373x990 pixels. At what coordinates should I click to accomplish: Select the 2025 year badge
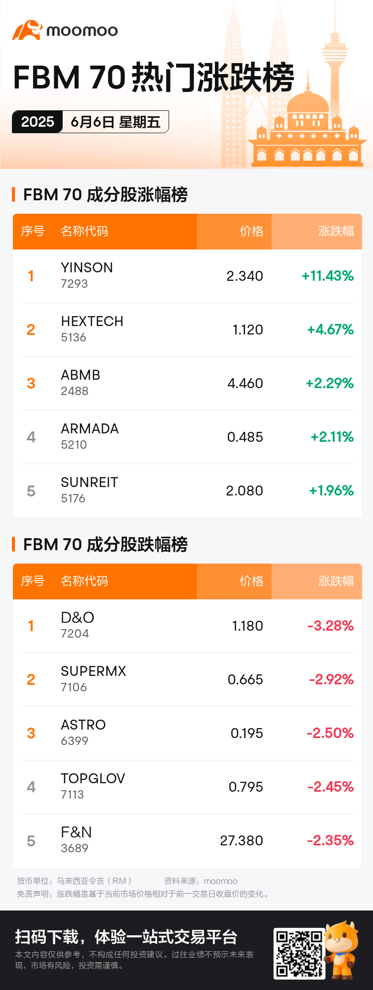pos(37,122)
